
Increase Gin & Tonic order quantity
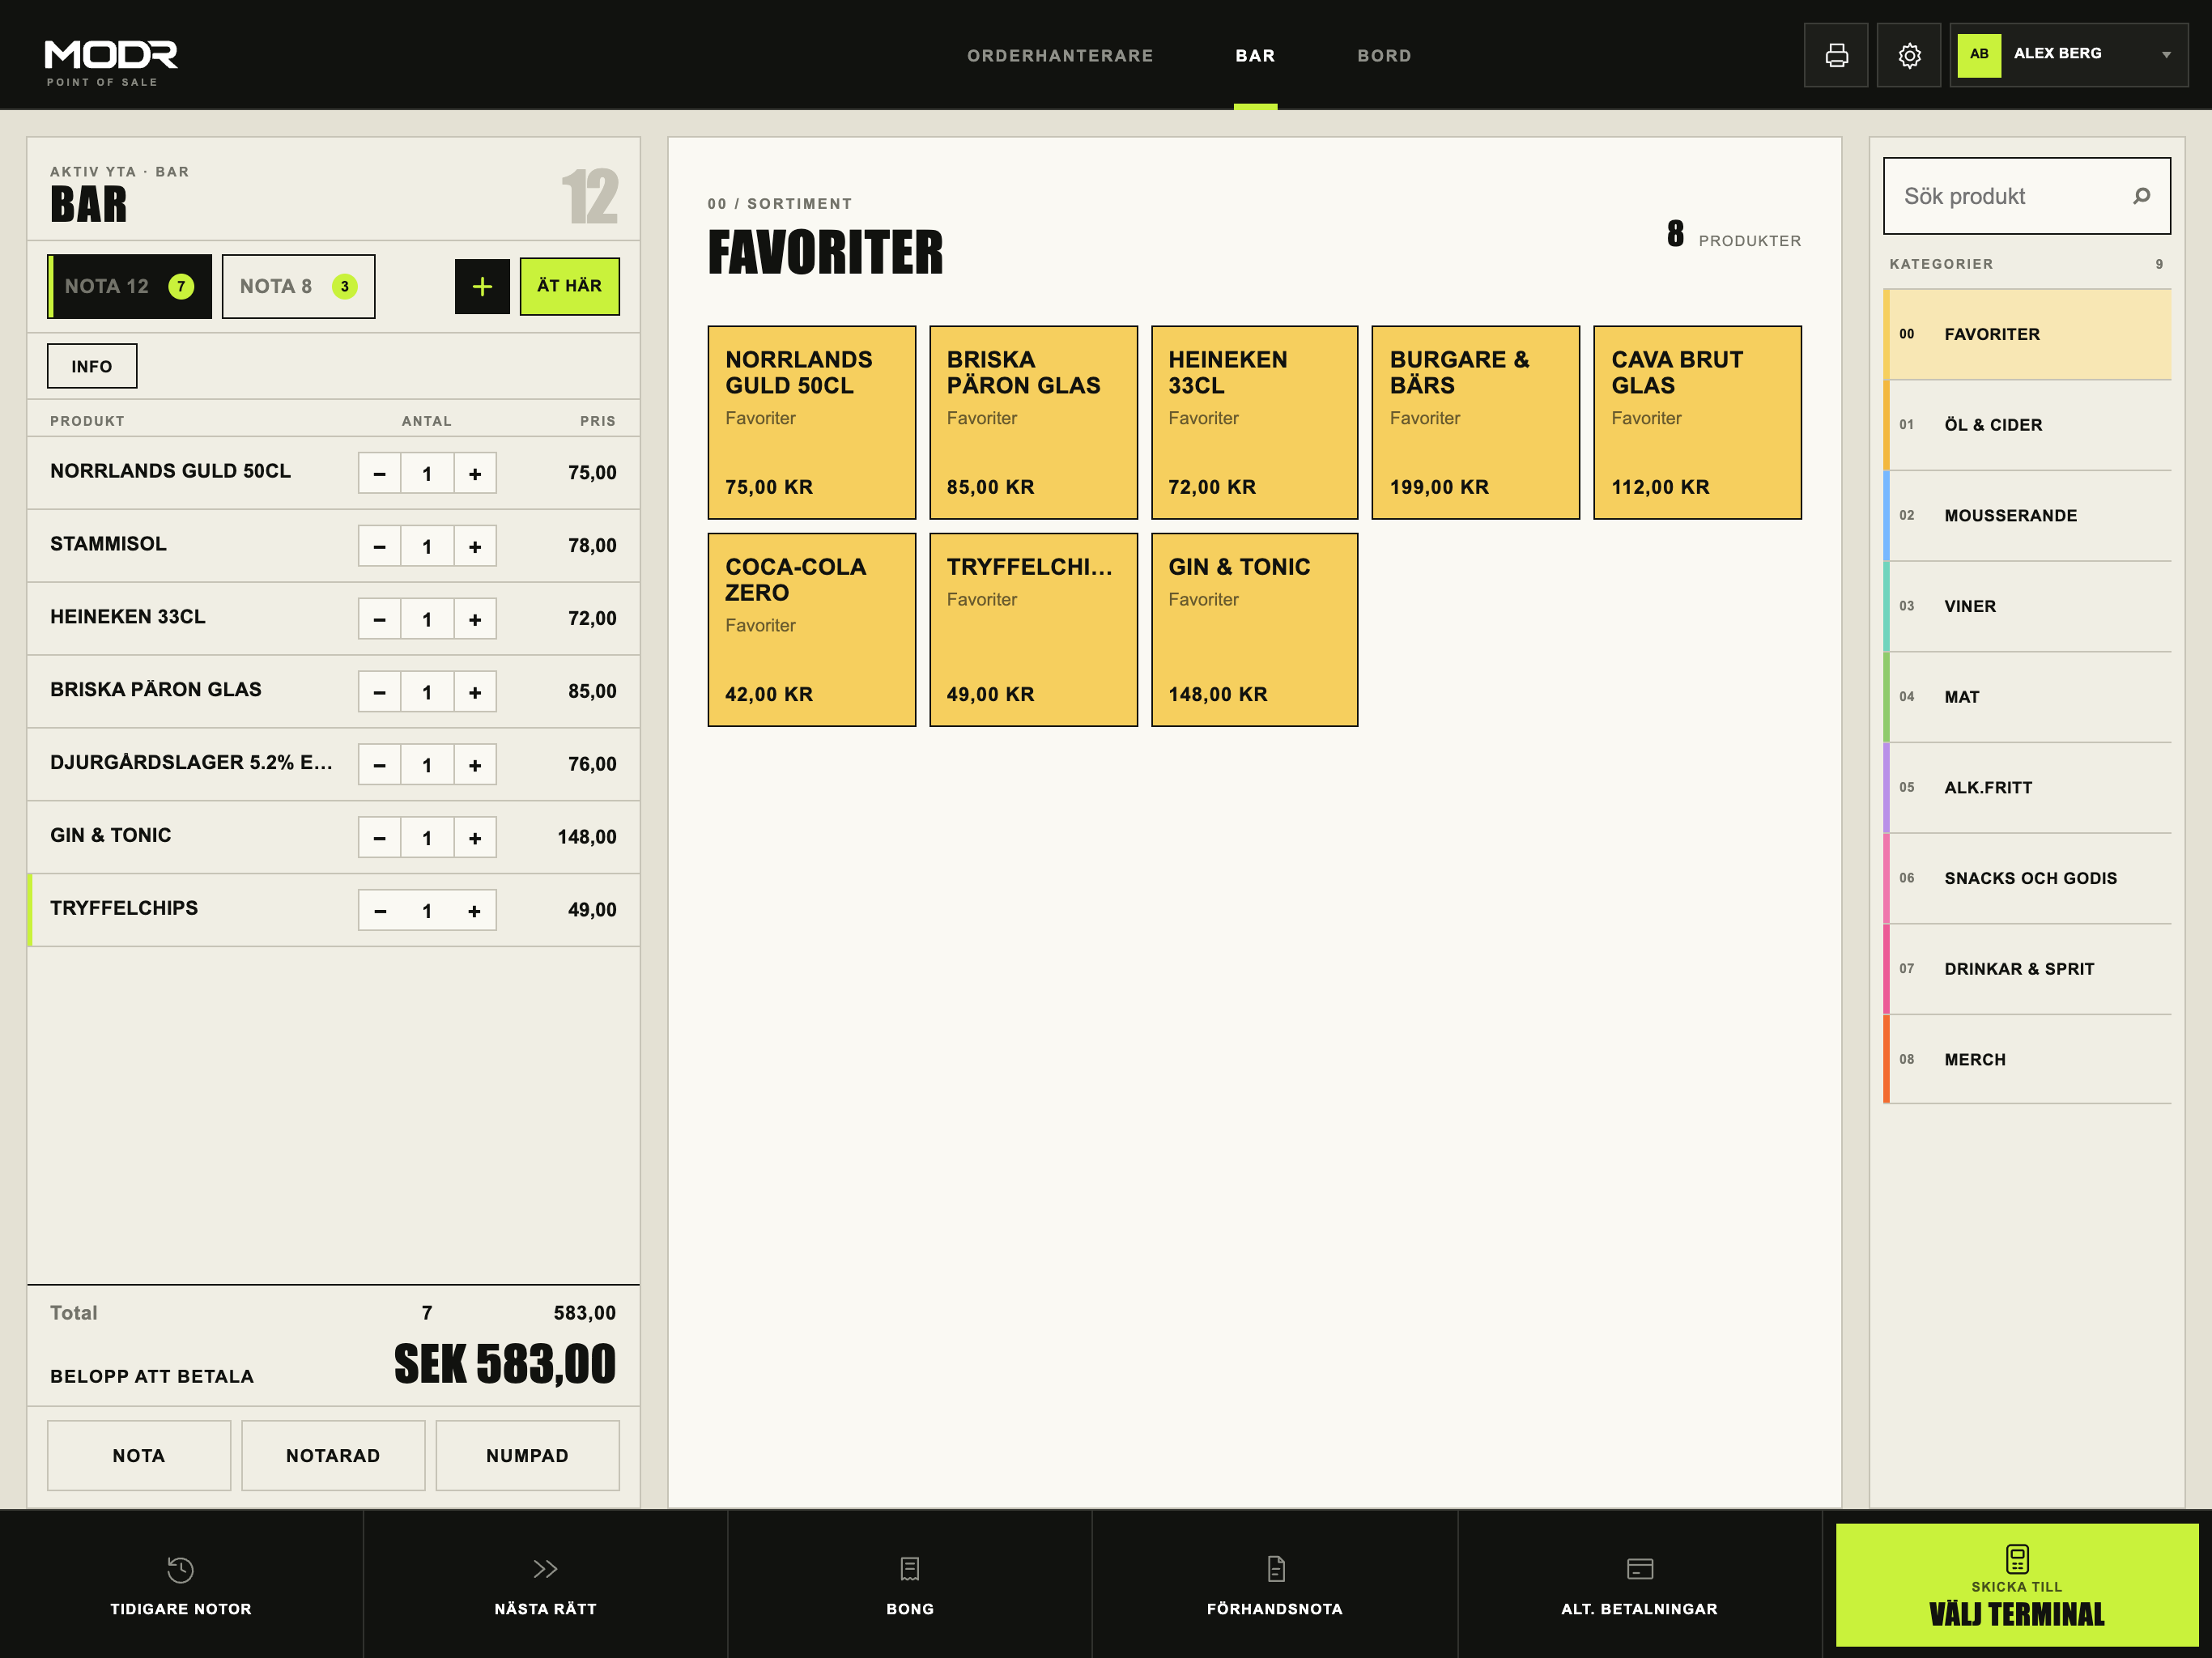(x=475, y=838)
